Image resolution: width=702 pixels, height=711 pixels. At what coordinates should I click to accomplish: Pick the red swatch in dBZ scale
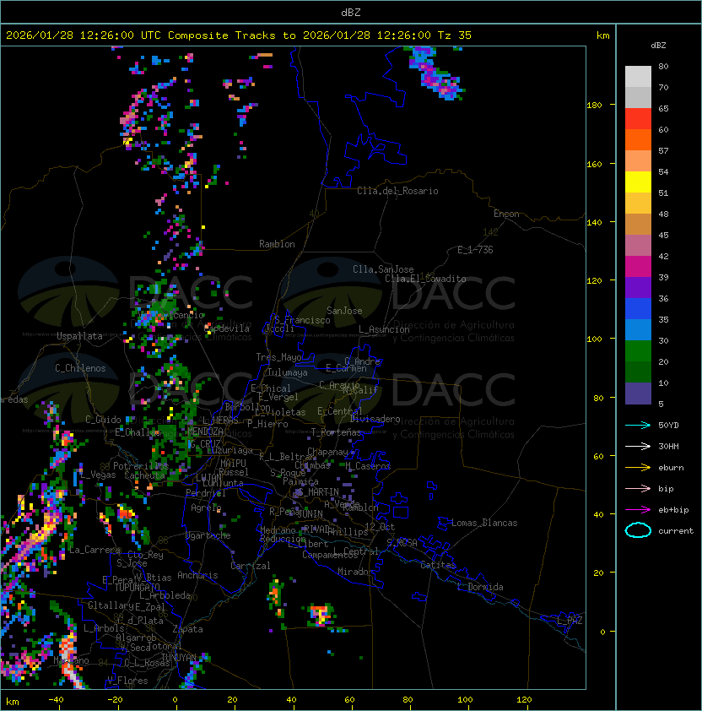point(638,118)
